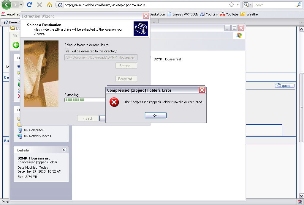Open the YourLink bookmark

[x=209, y=14]
